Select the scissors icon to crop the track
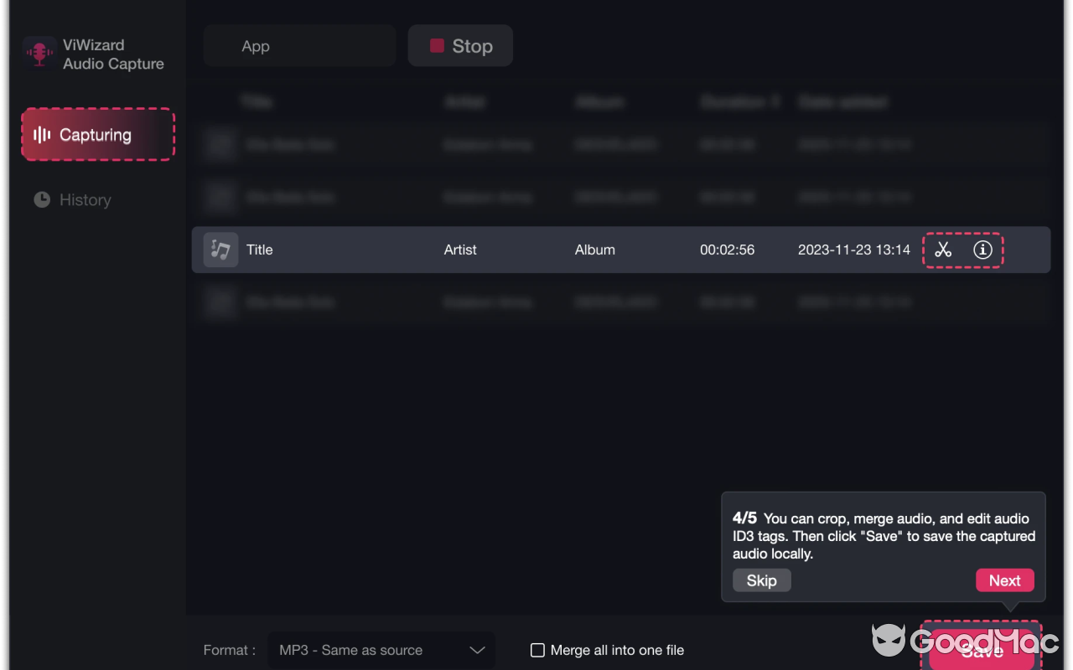1073x670 pixels. [943, 250]
